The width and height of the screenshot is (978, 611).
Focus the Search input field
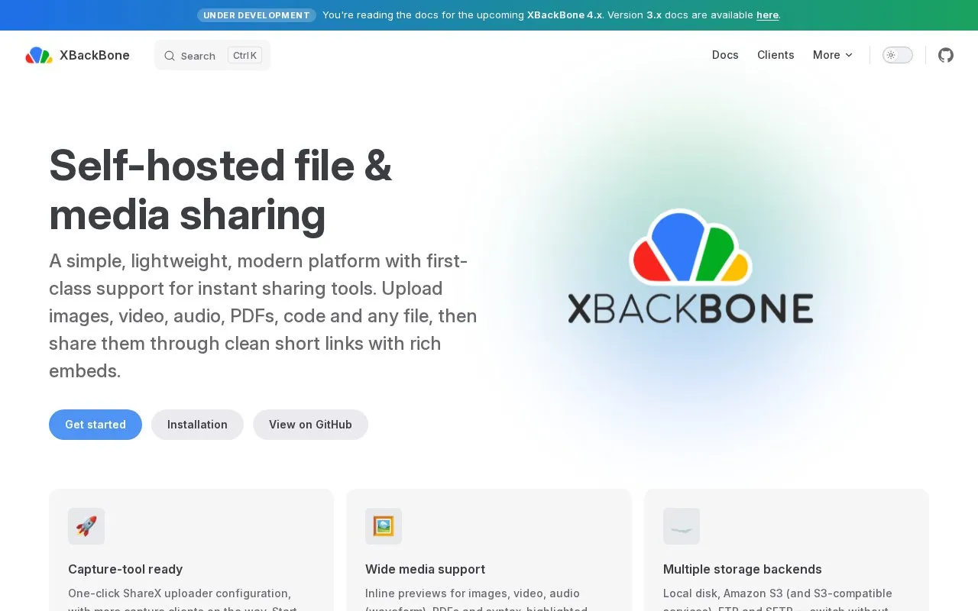212,55
